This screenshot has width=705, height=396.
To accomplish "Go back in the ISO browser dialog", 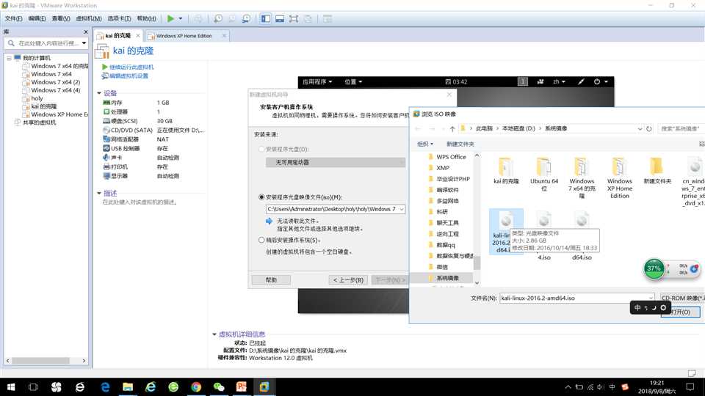I will pyautogui.click(x=418, y=129).
